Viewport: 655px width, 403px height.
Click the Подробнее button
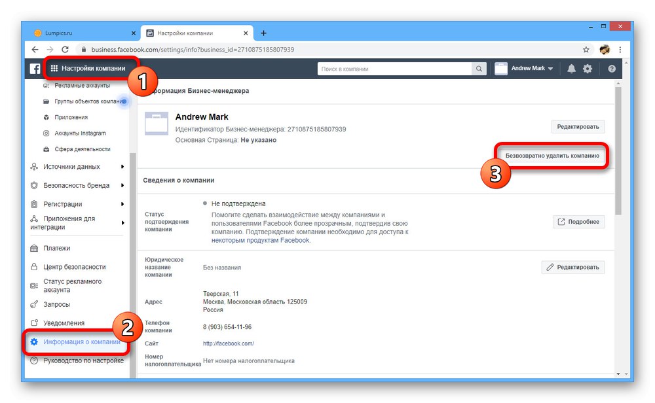tap(578, 222)
